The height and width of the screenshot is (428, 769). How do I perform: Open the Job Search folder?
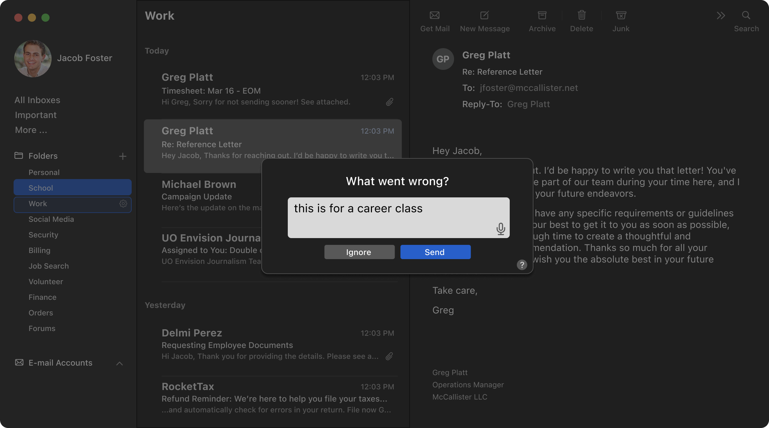click(49, 266)
